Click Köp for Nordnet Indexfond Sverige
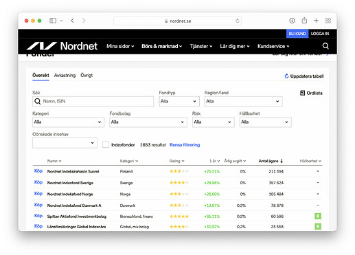The width and height of the screenshot is (355, 255). (x=38, y=182)
